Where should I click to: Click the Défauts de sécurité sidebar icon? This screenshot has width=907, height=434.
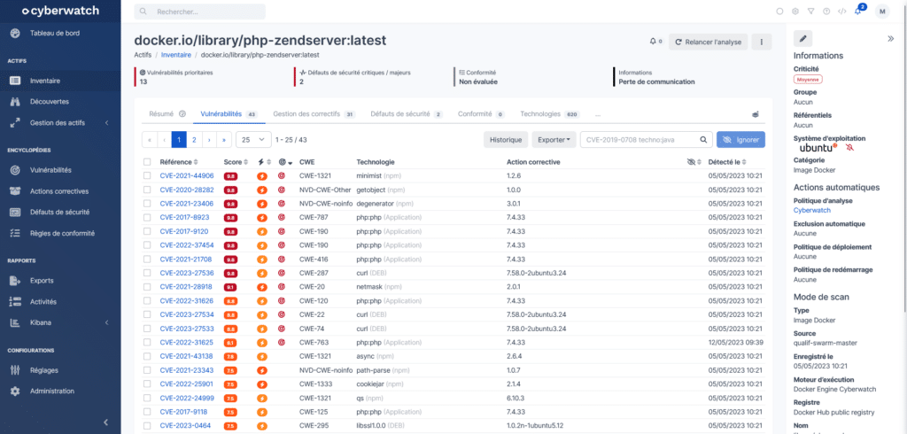pyautogui.click(x=16, y=213)
